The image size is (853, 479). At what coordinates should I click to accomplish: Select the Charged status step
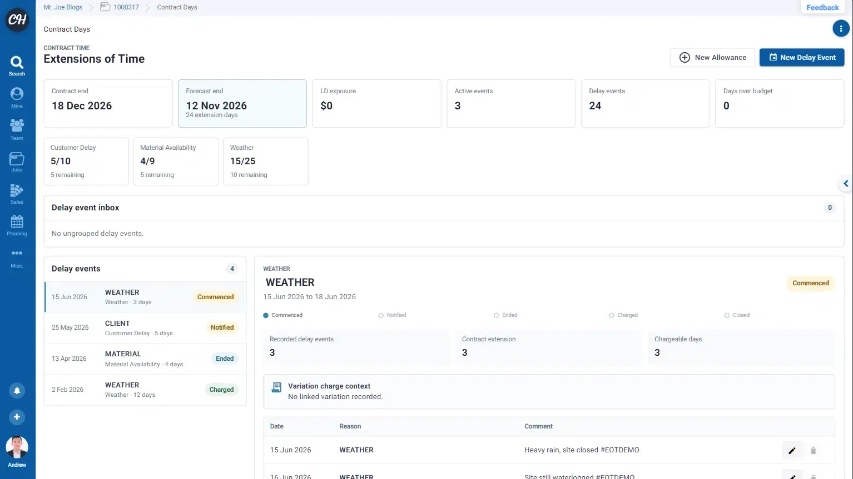623,315
